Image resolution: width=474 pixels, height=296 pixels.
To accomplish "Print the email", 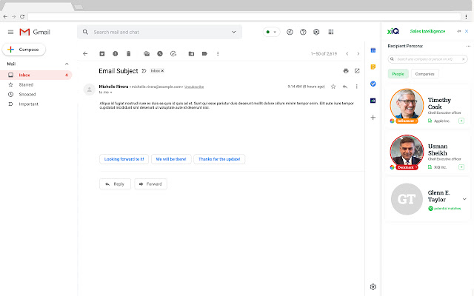I will [346, 71].
